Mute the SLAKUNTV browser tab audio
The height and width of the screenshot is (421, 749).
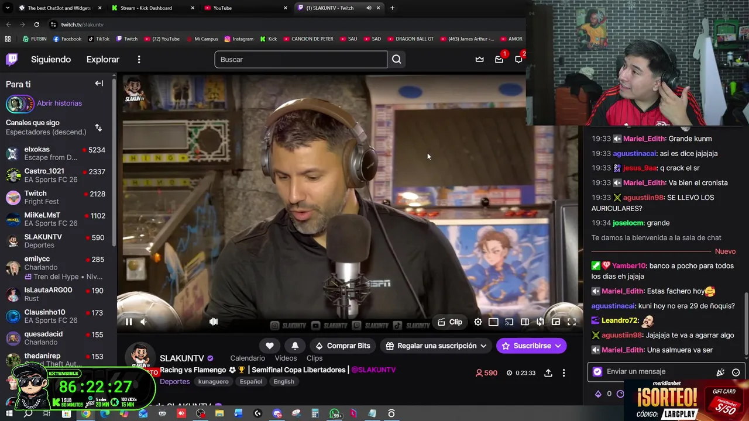pos(369,8)
